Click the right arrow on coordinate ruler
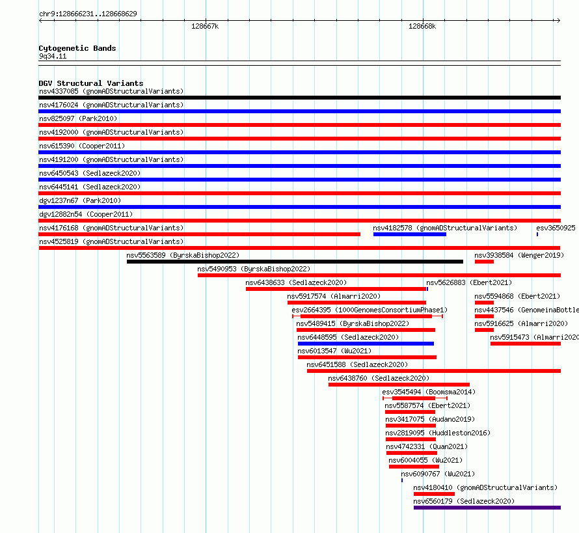This screenshot has height=533, width=579. [558, 21]
